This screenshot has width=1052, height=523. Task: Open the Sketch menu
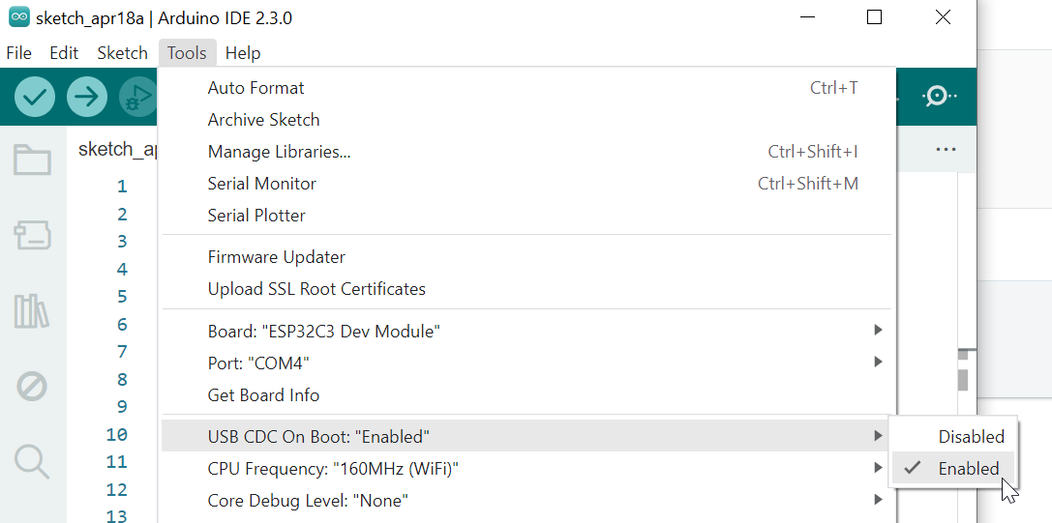[122, 53]
